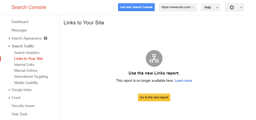256x120 pixels.
Task: Click the Search Appearance info icon
Action: pos(45,38)
